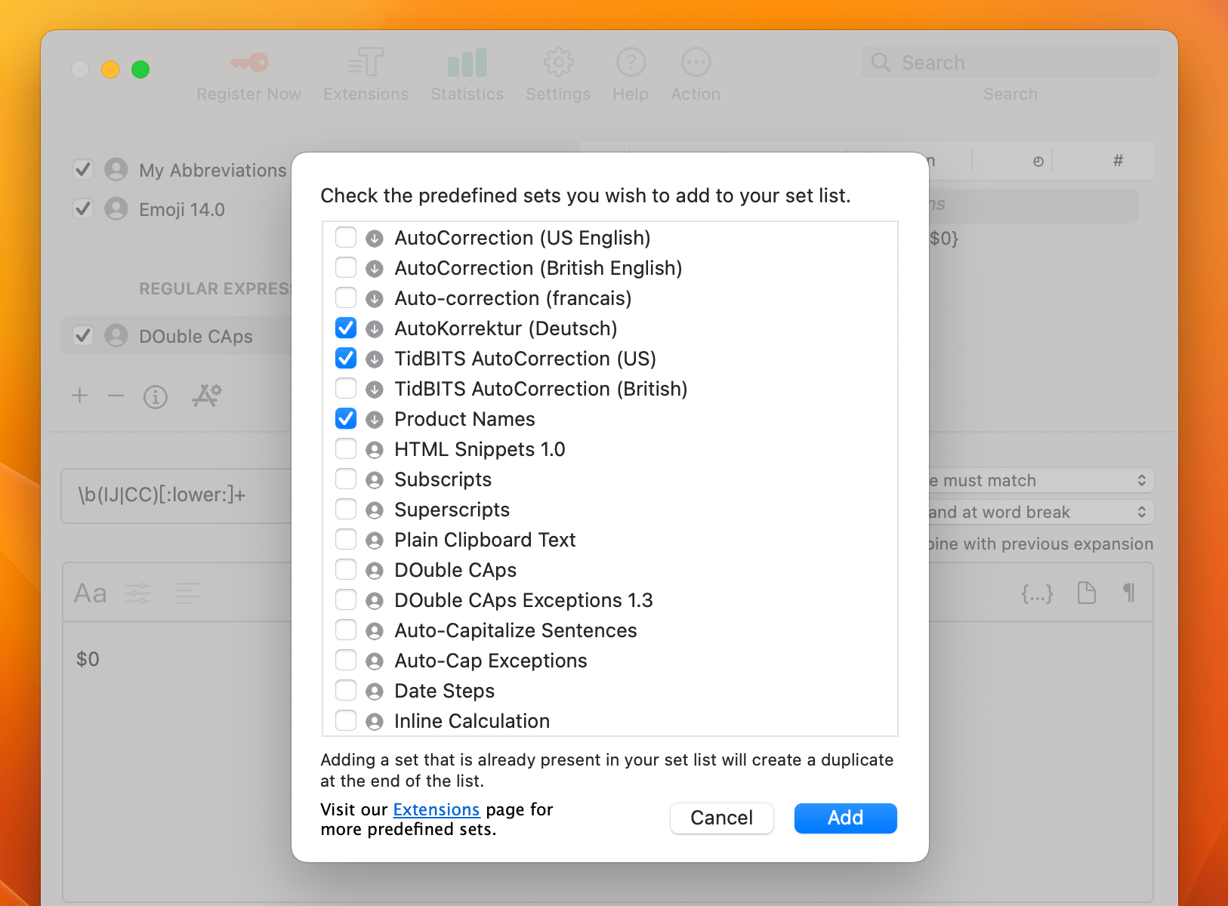Check AutoCorrection (British English) checkbox
The width and height of the screenshot is (1228, 906).
(346, 267)
